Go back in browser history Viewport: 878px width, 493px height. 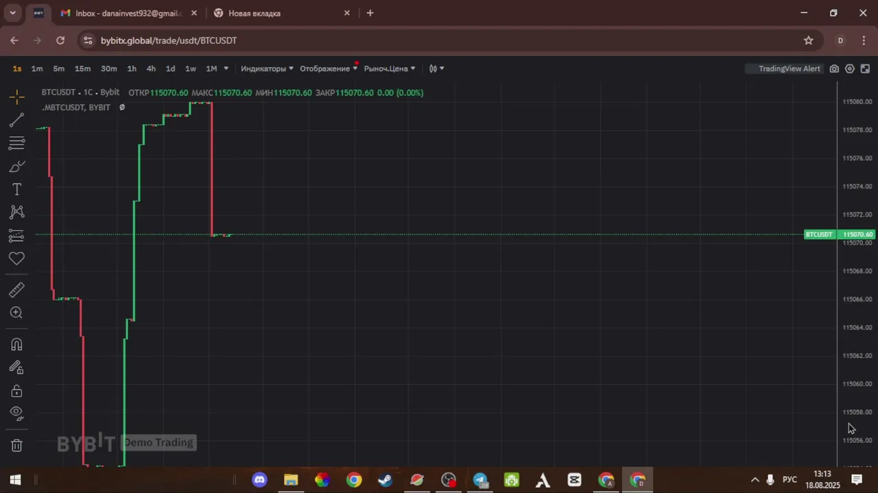coord(14,40)
